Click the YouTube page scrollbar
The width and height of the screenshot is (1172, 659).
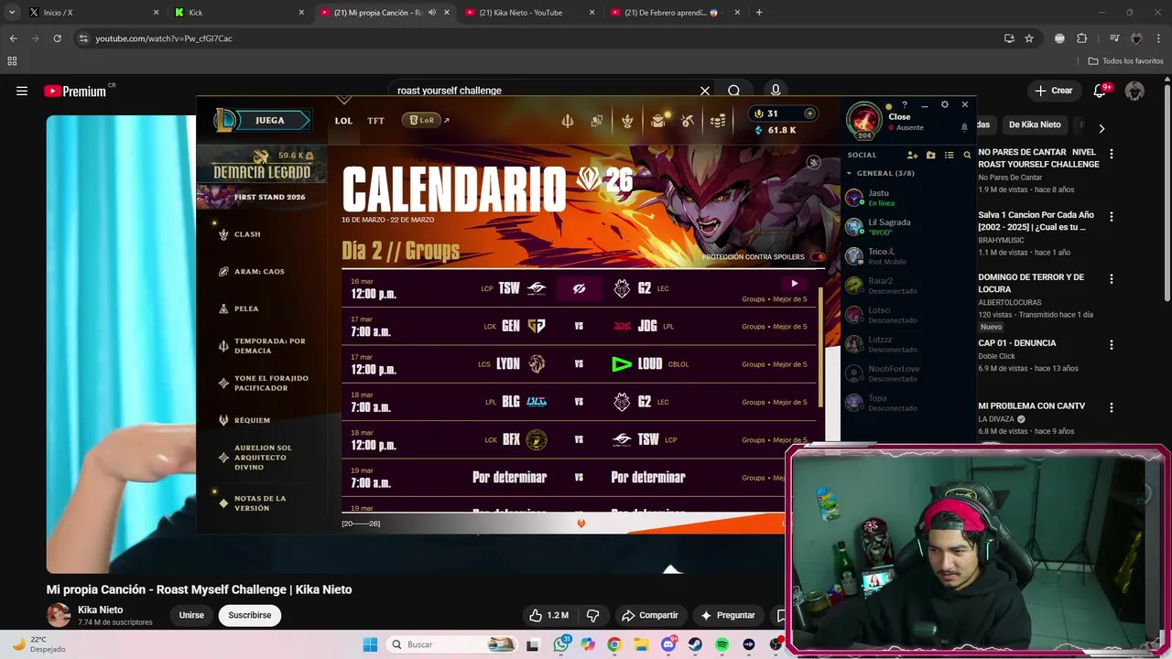(x=1167, y=192)
